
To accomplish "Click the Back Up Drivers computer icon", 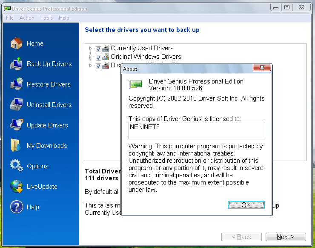I will click(16, 63).
